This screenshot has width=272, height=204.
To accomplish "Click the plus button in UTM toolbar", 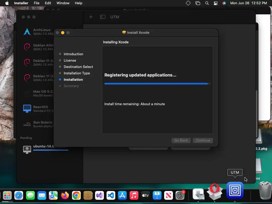I will (91, 17).
